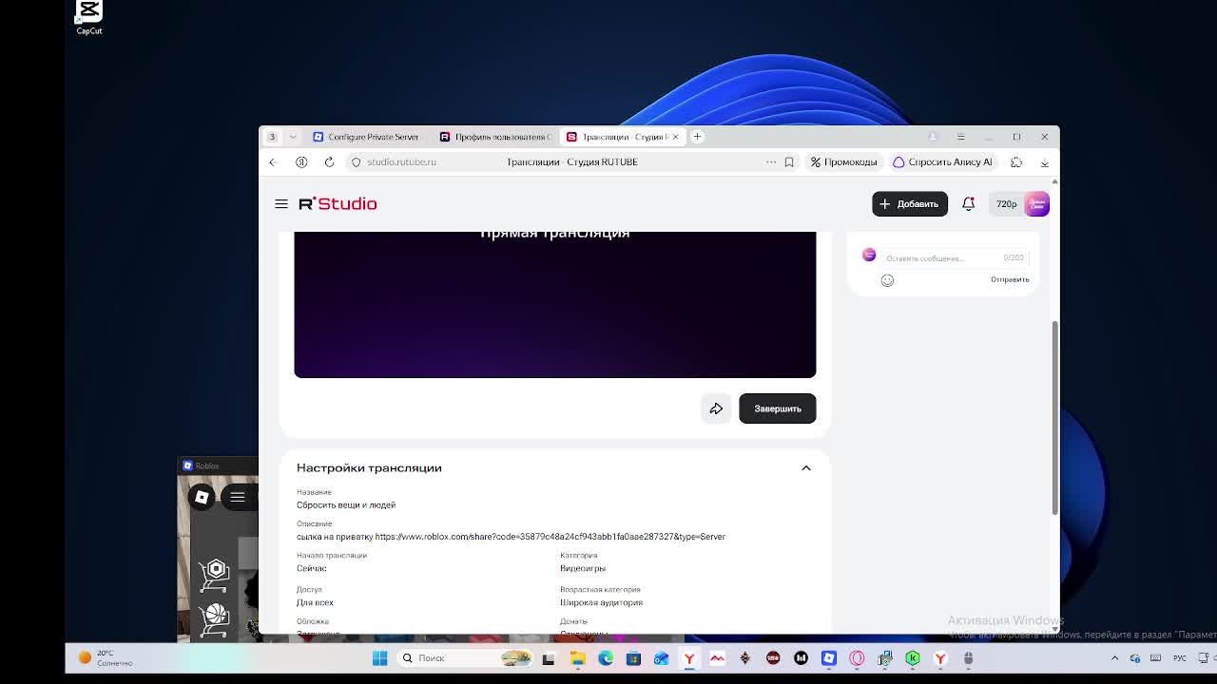Screen dimensions: 1217x684
Task: Click the stream title Сбросить вещи и людей
Action: click(x=346, y=505)
